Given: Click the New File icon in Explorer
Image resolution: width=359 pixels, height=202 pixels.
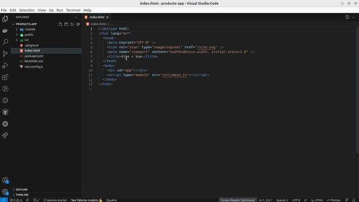Looking at the screenshot, I should coord(60,24).
